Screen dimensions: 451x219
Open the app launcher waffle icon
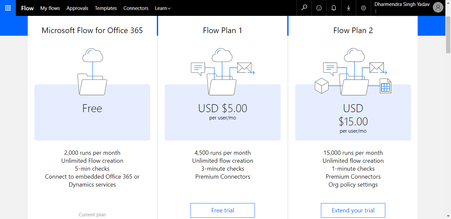pyautogui.click(x=8, y=8)
